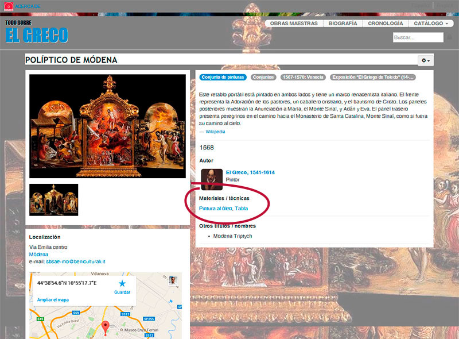Click the Guardar star icon on map

tap(122, 284)
